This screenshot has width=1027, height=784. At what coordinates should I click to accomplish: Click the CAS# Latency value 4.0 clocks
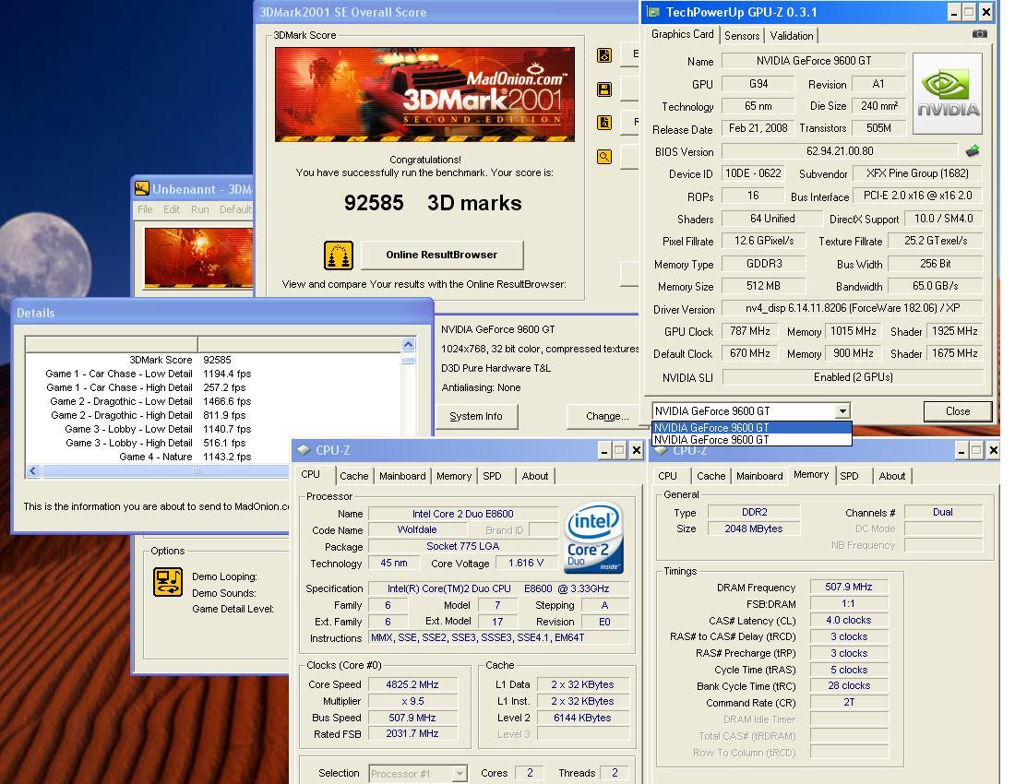click(x=848, y=620)
